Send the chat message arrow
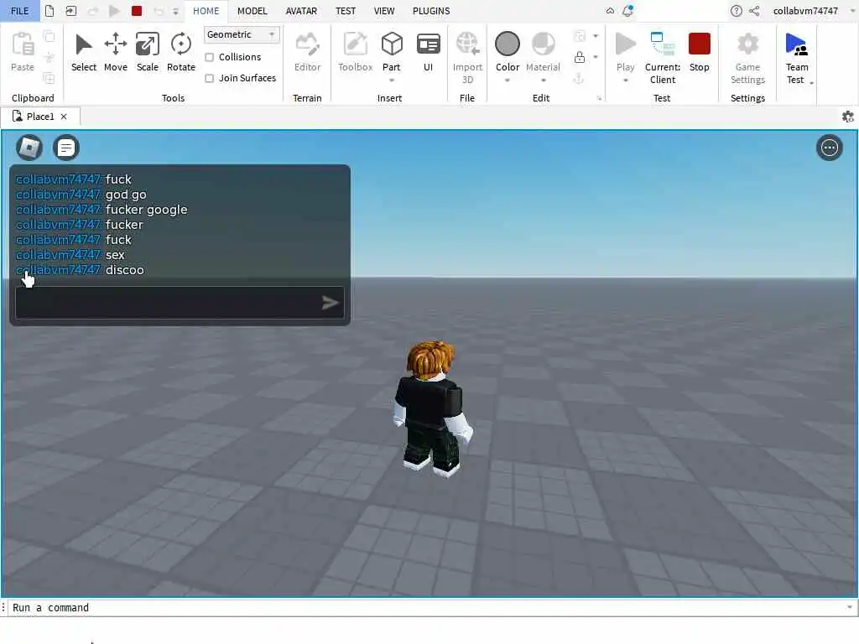859x644 pixels. point(330,302)
